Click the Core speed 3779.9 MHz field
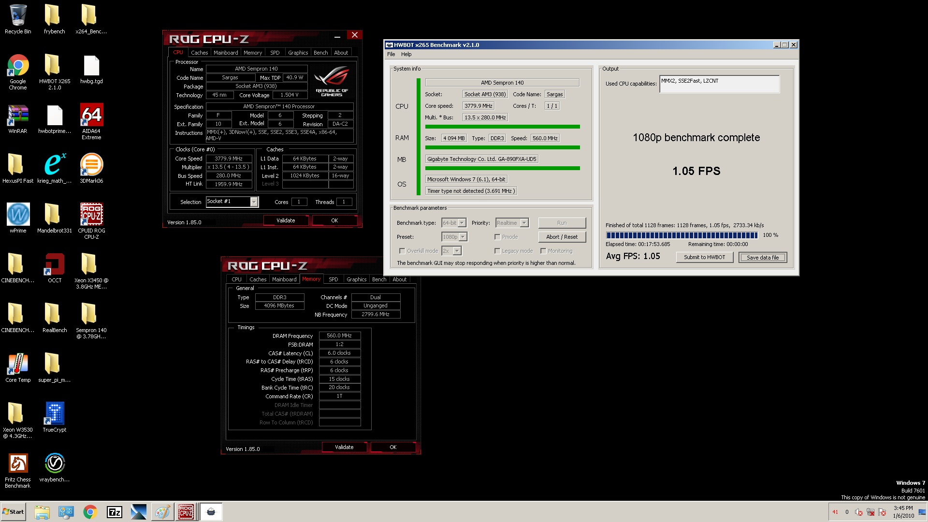This screenshot has height=522, width=928. 478,106
